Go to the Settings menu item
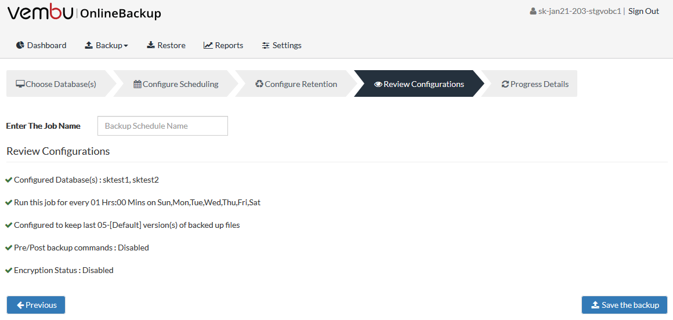 click(x=281, y=45)
